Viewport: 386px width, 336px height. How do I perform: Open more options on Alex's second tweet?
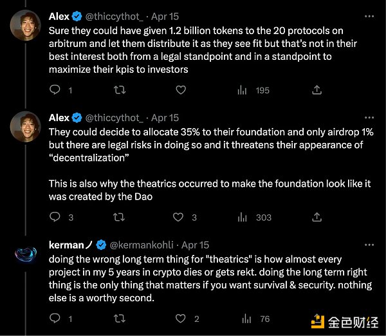pos(369,118)
